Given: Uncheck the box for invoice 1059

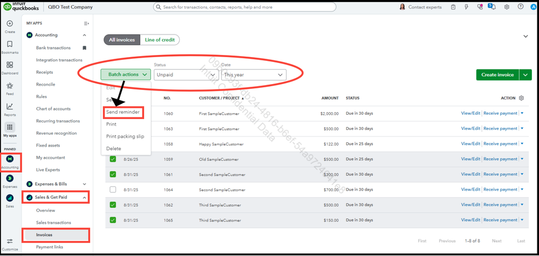Looking at the screenshot, I should (x=113, y=159).
